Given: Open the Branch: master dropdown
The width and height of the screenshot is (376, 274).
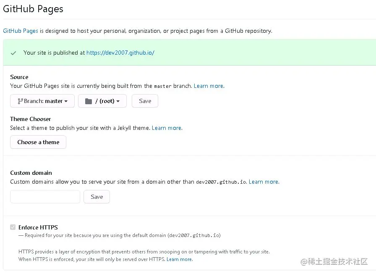Looking at the screenshot, I should click(42, 101).
